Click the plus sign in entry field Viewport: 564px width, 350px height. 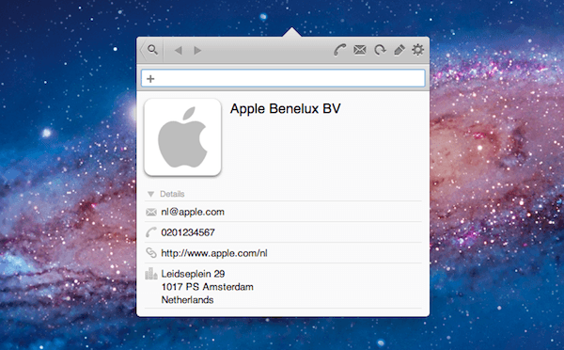click(x=150, y=78)
